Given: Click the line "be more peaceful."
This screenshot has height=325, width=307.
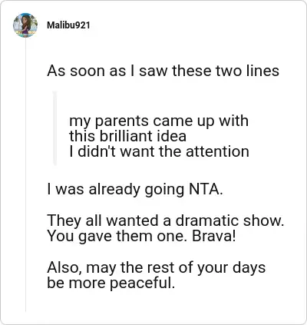Looking at the screenshot, I should 111,284.
